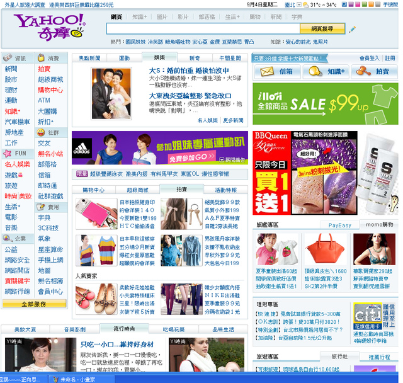The image size is (403, 383).
Task: Open the 拍賣 auction gavel icon
Action: coord(363,71)
